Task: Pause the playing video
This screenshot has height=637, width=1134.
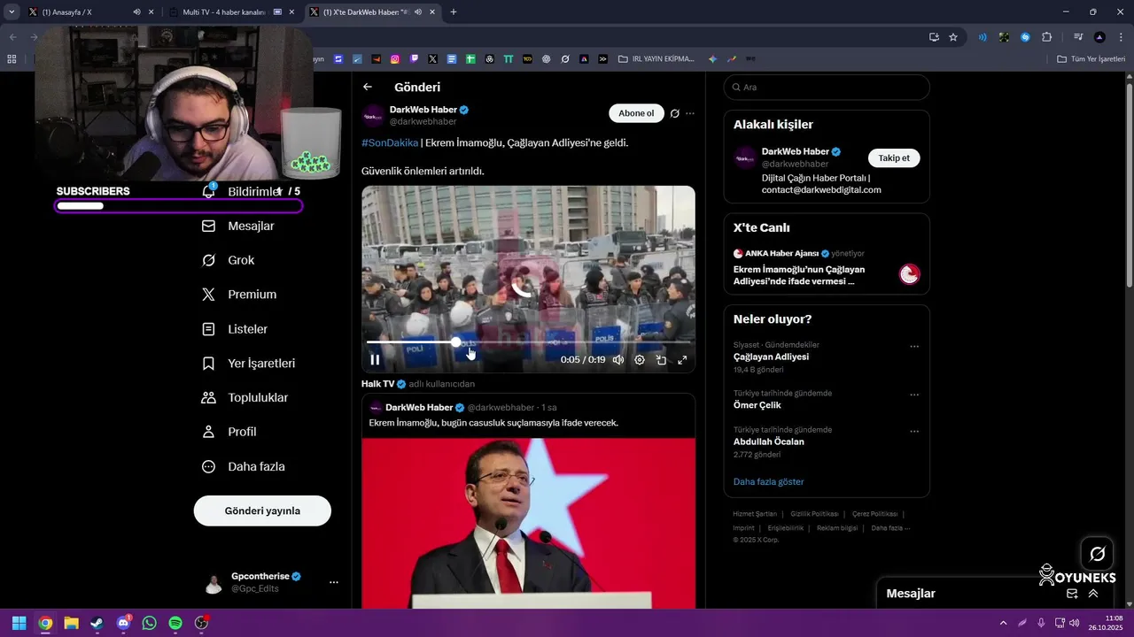Action: 375,360
